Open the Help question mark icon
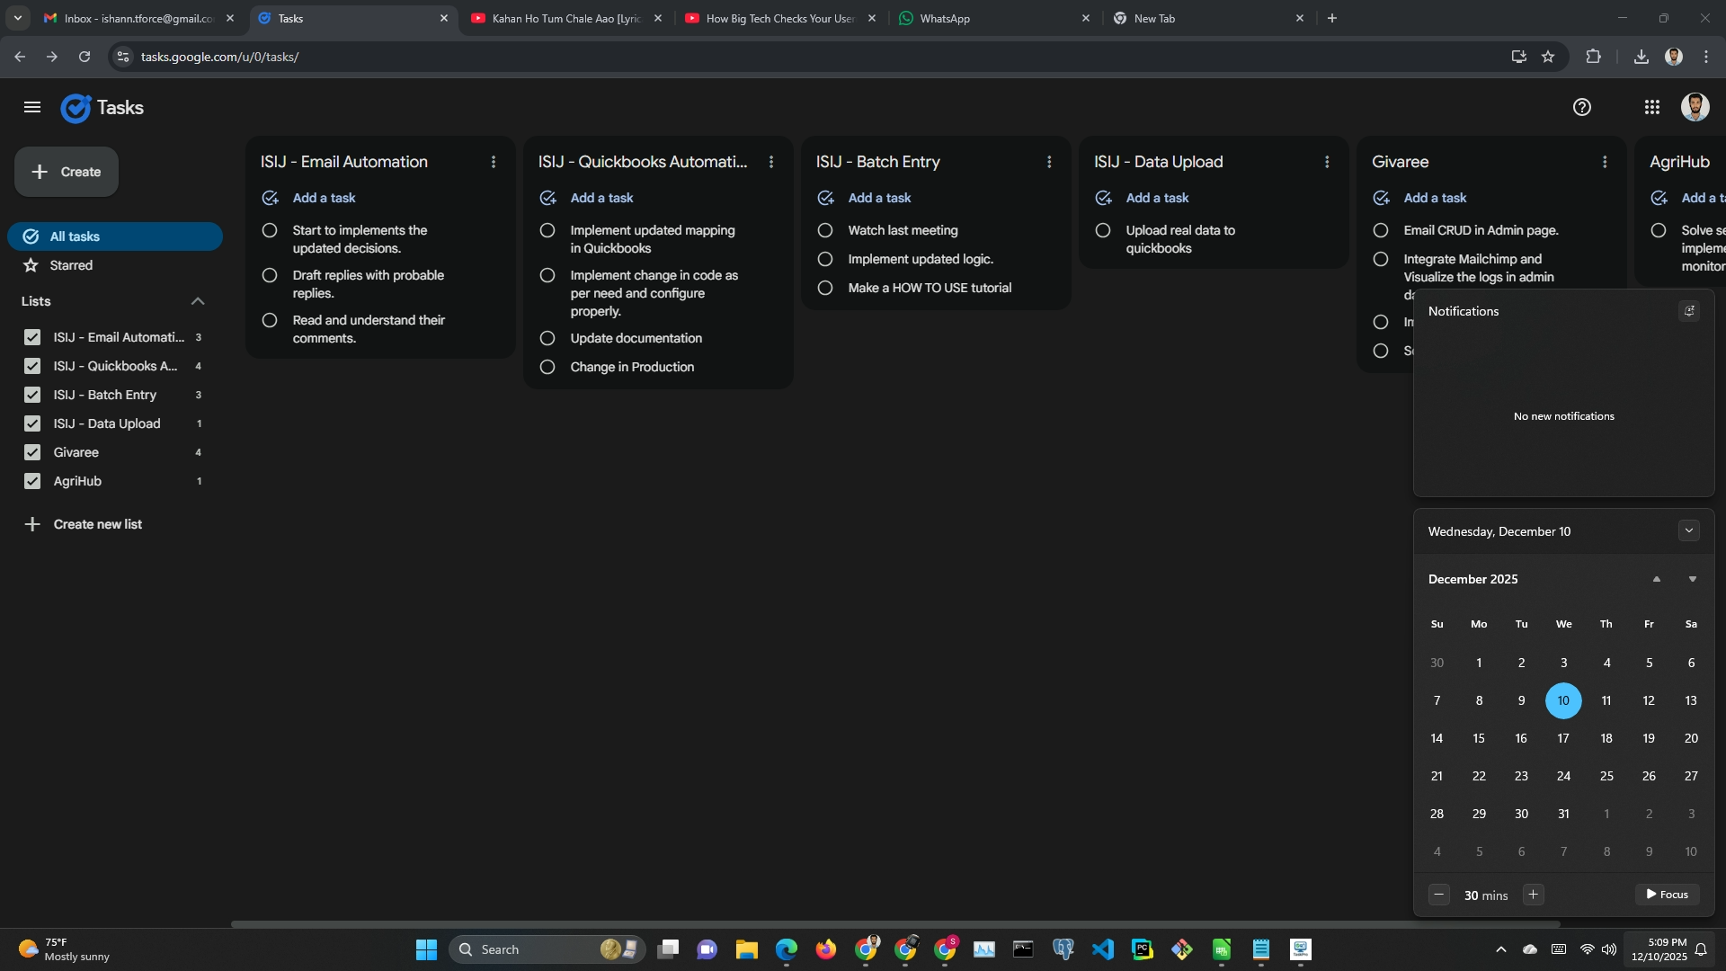Viewport: 1726px width, 971px height. coord(1581,108)
